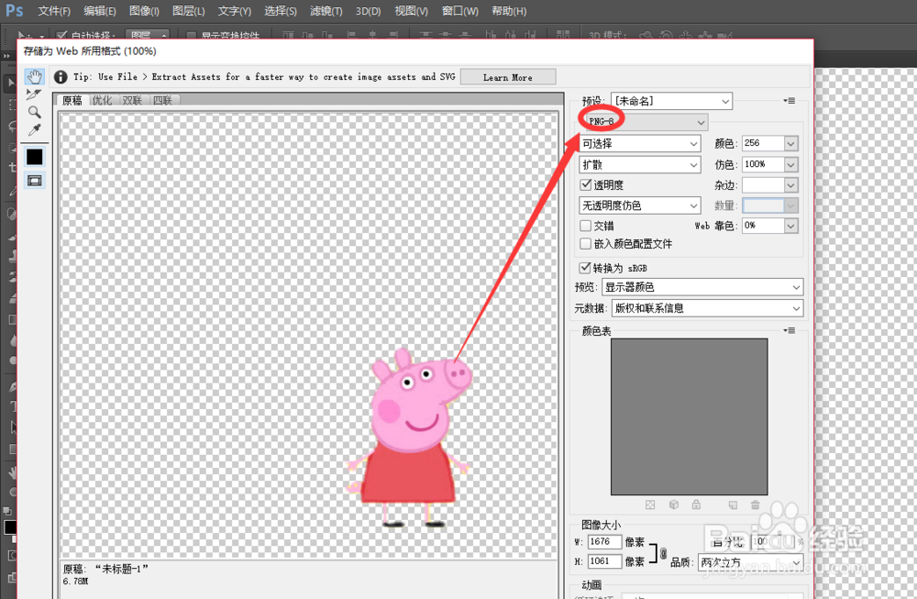Open the 编辑(E) menu
917x599 pixels.
tap(99, 11)
